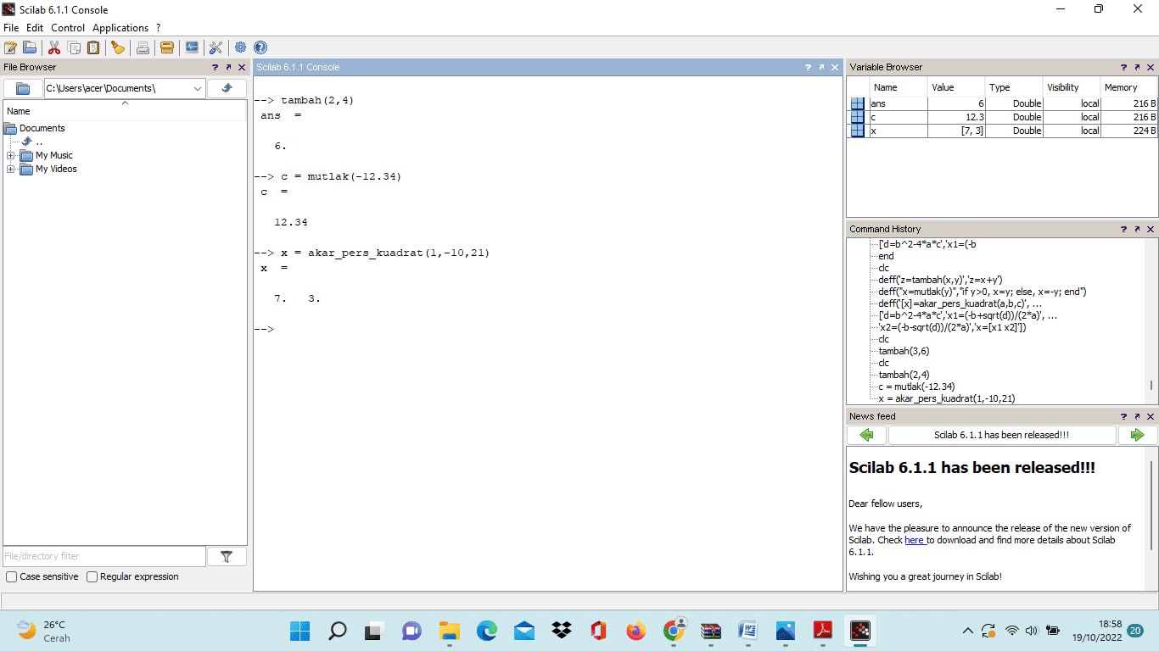Select the Documents folder in tree
The image size is (1159, 651).
coord(42,128)
